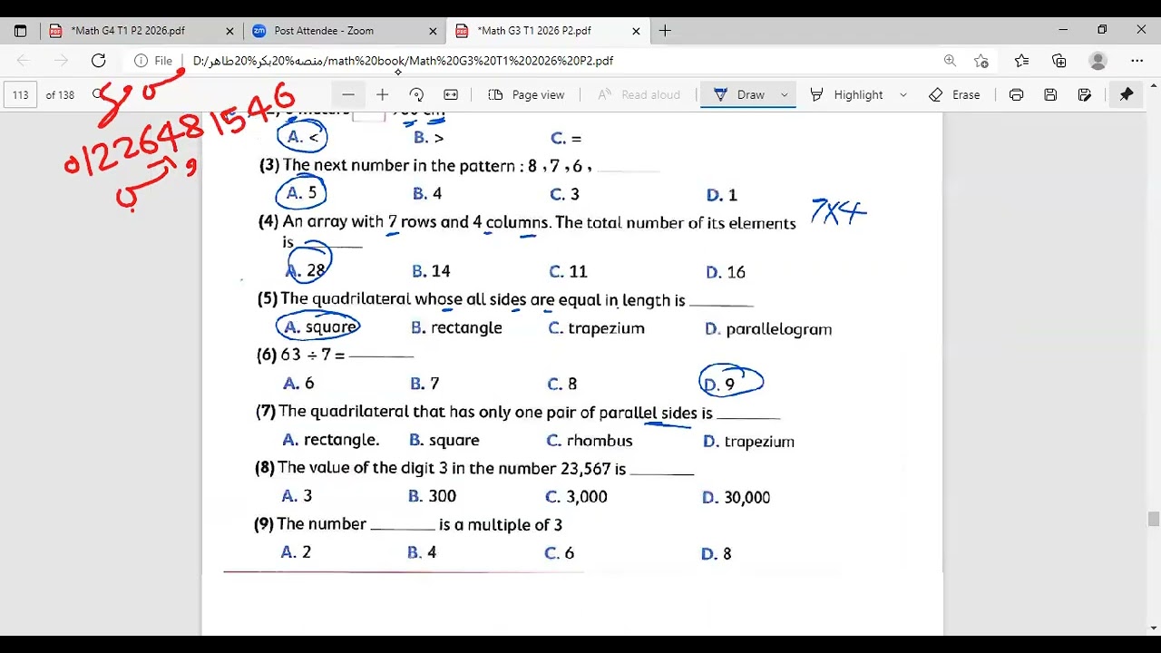Open the tab actions menu icon
Image resolution: width=1161 pixels, height=653 pixels.
[20, 31]
